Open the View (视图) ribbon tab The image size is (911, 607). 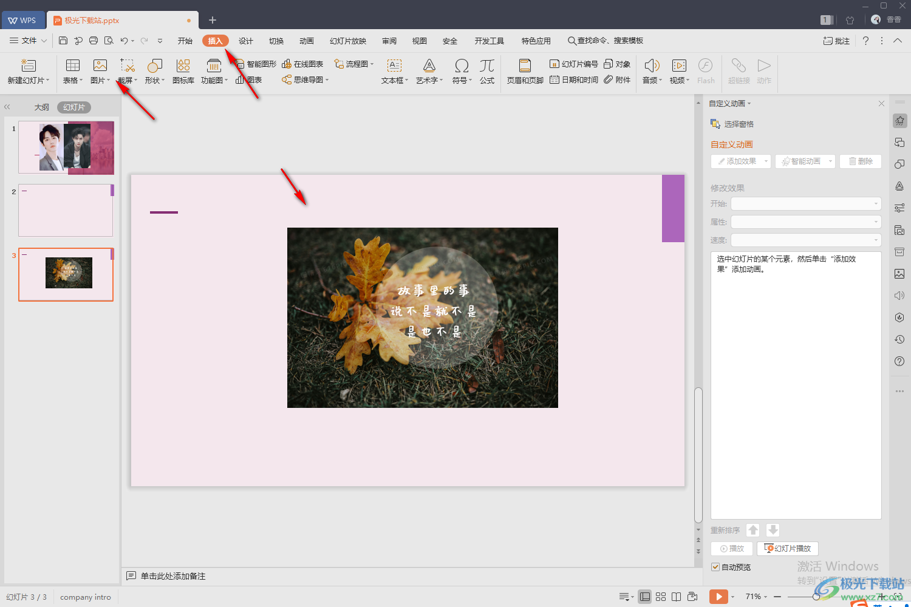[420, 41]
